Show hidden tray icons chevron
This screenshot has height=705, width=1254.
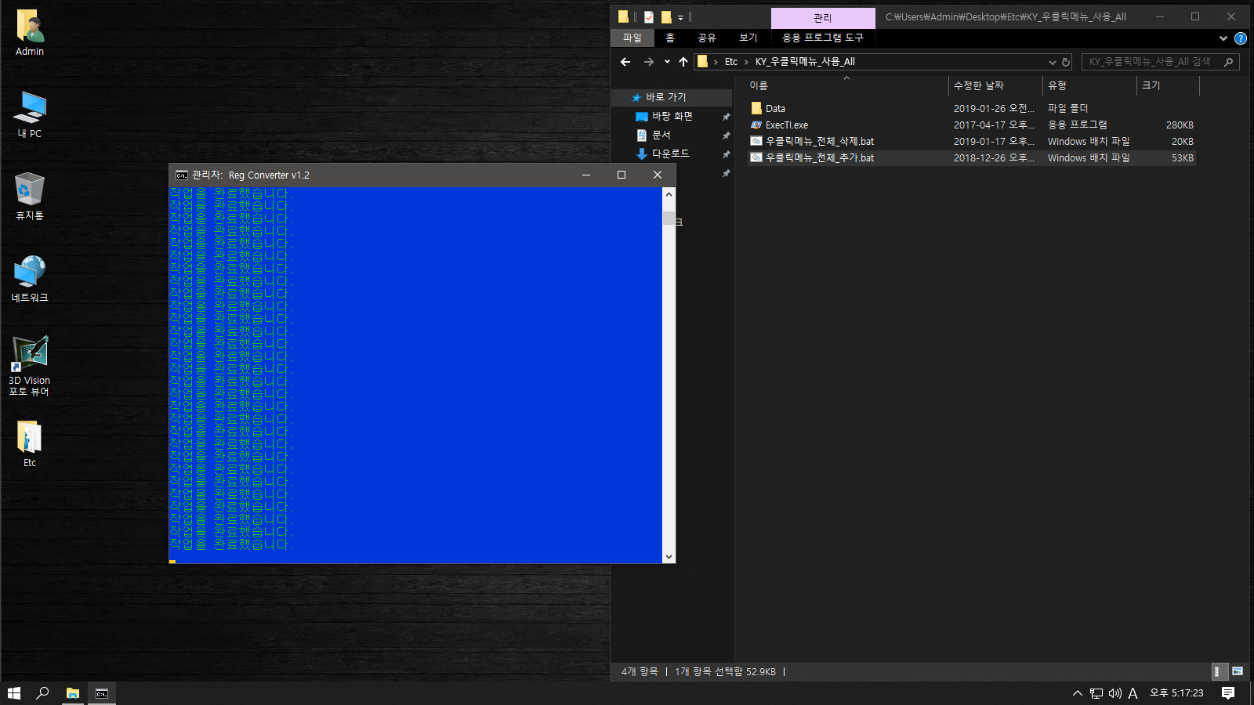(x=1078, y=693)
